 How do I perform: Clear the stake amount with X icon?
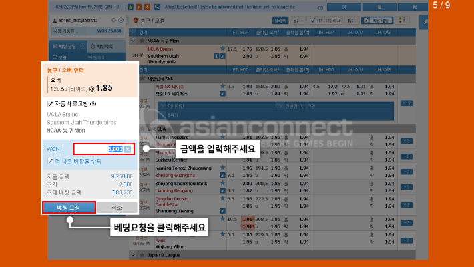128,149
